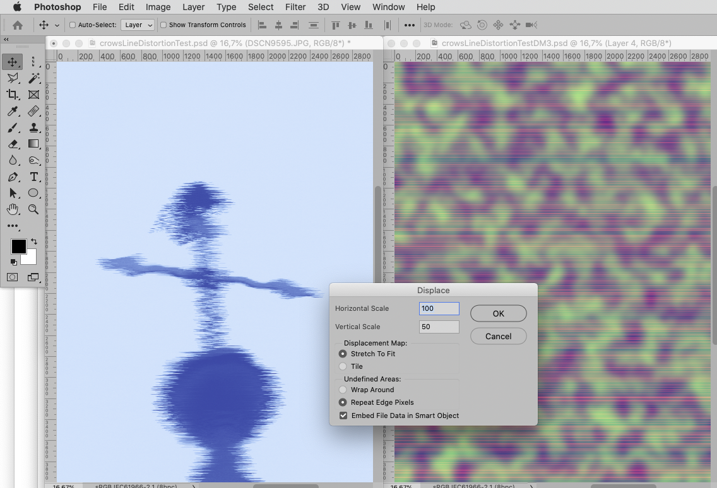Uncheck Embed File Data in Smart Object
717x488 pixels.
tap(343, 415)
